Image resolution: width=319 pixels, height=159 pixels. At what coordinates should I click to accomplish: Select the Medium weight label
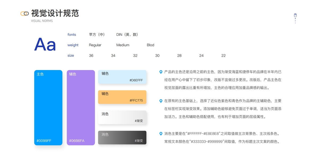[x=123, y=45]
